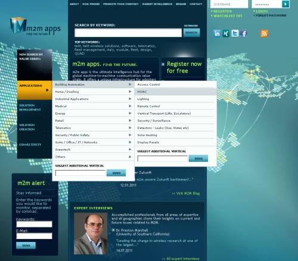This screenshot has height=261, width=298.
Task: Follow the Visit M2M Blog link
Action: point(186,193)
